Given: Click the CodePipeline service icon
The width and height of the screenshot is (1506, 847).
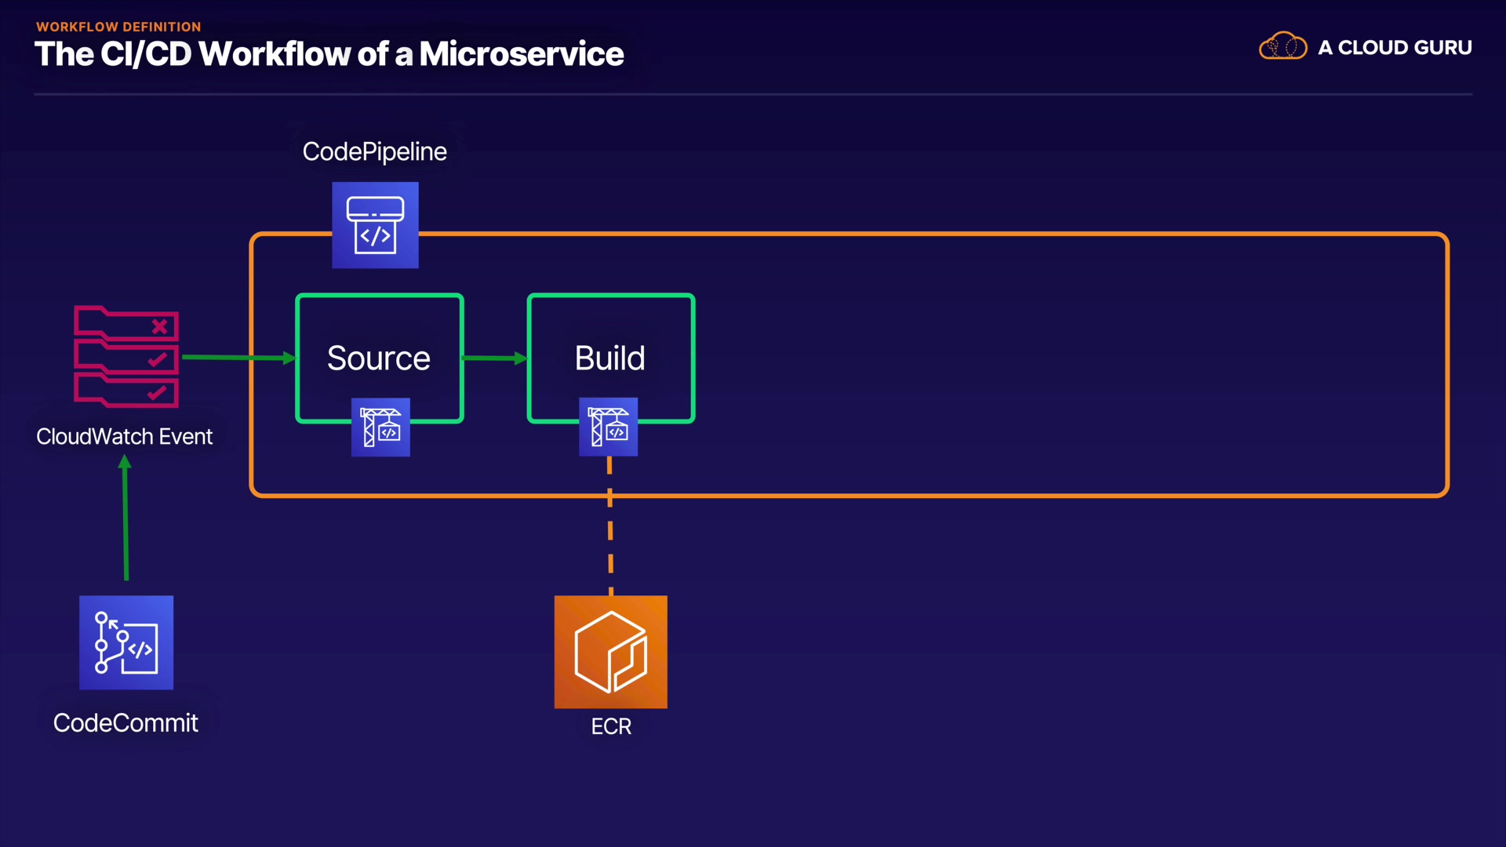Looking at the screenshot, I should [375, 225].
